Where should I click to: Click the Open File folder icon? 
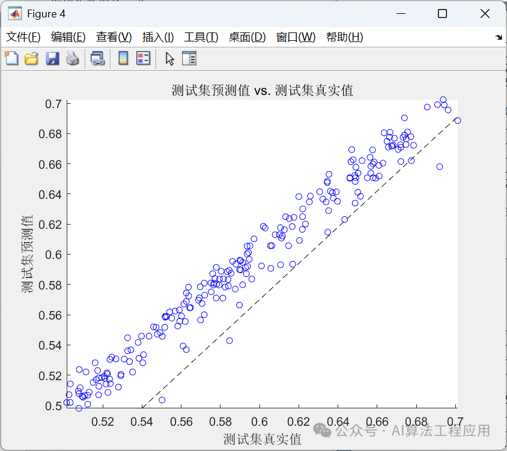click(31, 58)
